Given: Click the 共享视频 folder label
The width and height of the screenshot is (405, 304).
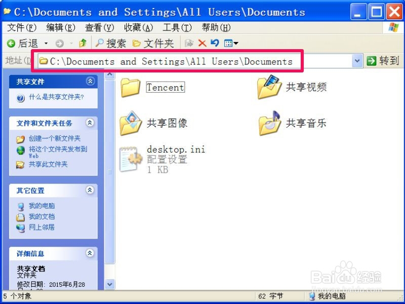Looking at the screenshot, I should click(306, 87).
